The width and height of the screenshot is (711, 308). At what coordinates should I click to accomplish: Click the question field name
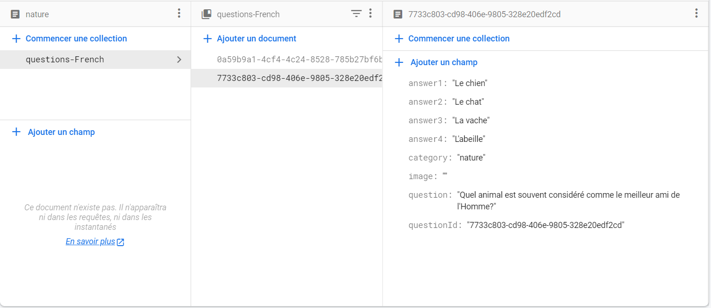click(430, 195)
